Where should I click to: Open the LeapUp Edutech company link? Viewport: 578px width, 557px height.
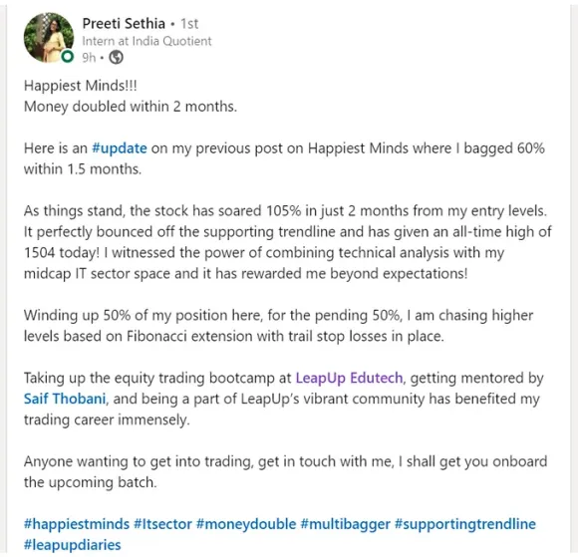point(349,378)
